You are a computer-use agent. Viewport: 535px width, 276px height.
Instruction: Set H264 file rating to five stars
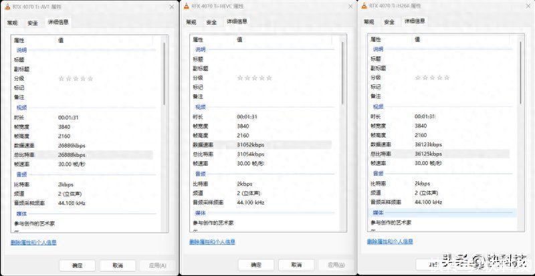(447, 78)
